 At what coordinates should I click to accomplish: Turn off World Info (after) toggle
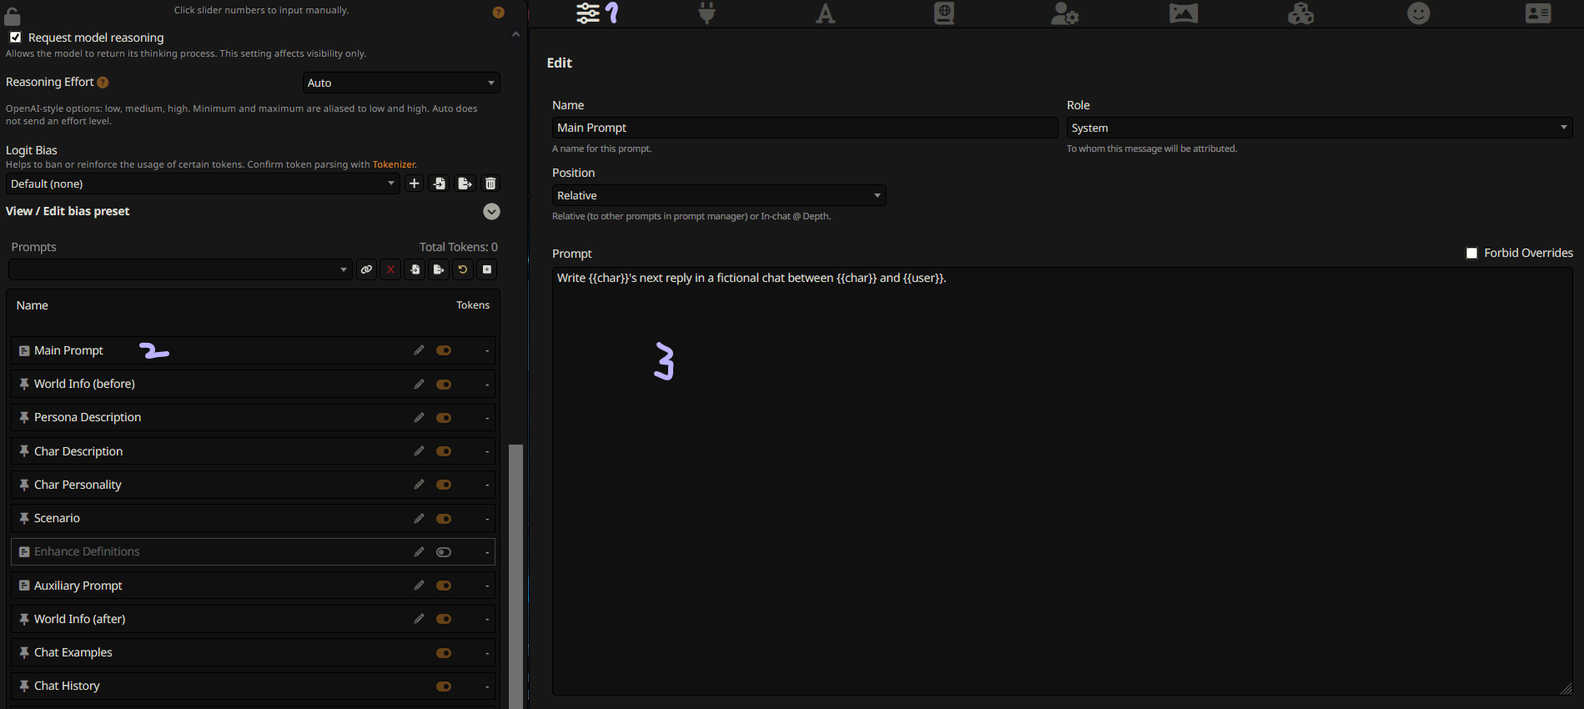[444, 619]
